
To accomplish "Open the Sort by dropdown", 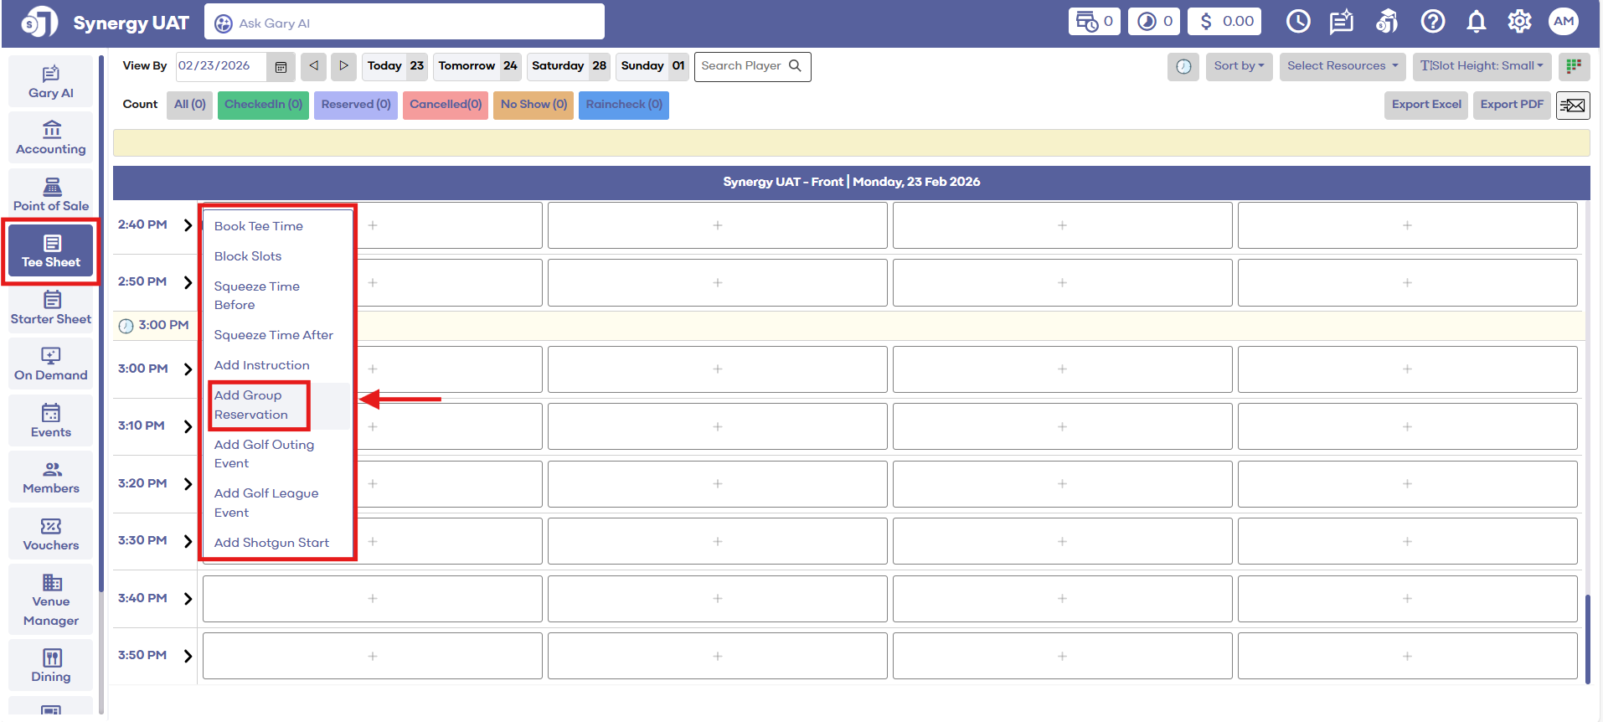I will tap(1239, 66).
